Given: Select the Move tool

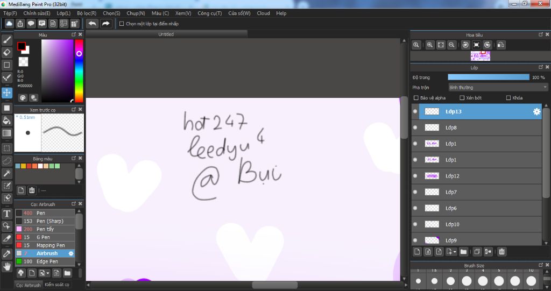Looking at the screenshot, I should [x=6, y=93].
